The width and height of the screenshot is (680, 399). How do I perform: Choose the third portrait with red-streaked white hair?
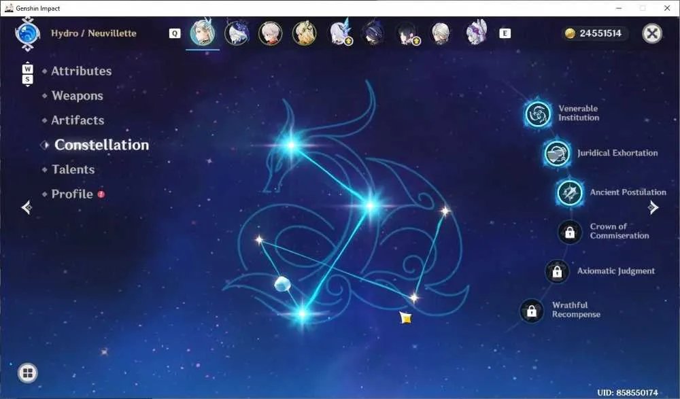(270, 33)
